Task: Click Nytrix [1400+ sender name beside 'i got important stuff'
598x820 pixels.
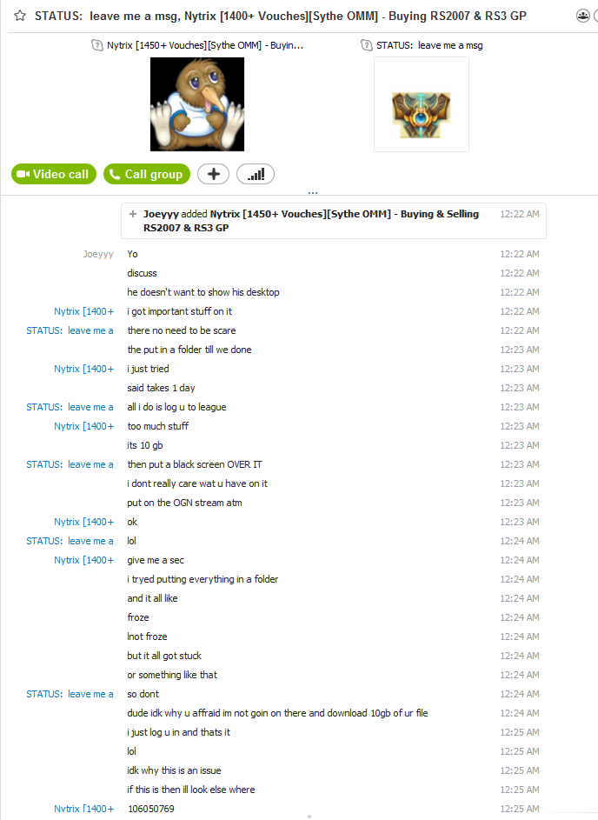Action: (x=83, y=311)
